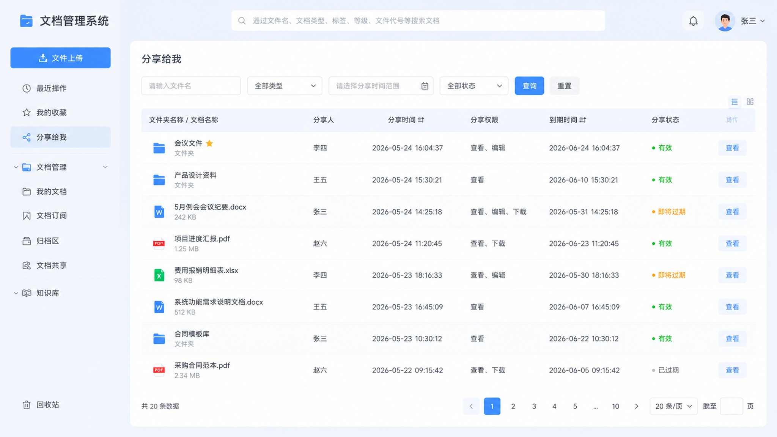This screenshot has width=777, height=437.
Task: Click the star on 会议文件
Action: click(x=209, y=143)
